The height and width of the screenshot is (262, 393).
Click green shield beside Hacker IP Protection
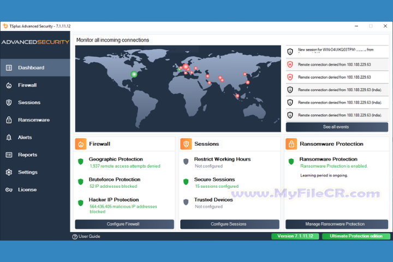[80, 203]
